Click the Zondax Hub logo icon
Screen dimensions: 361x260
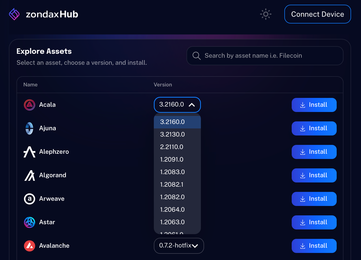click(14, 14)
